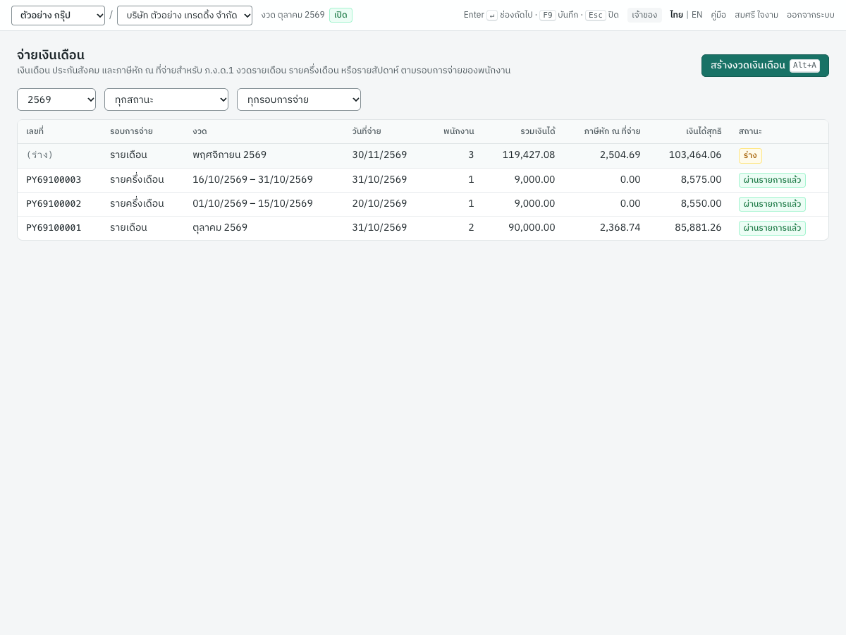
Task: Click the เงินได้สุทธิ column header
Action: click(x=704, y=132)
